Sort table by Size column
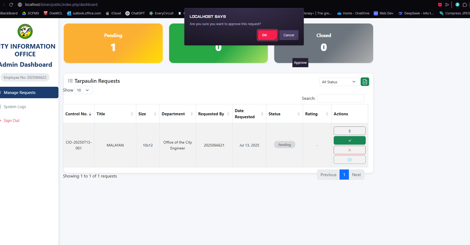Screen dimensions: 470x245 148,114
